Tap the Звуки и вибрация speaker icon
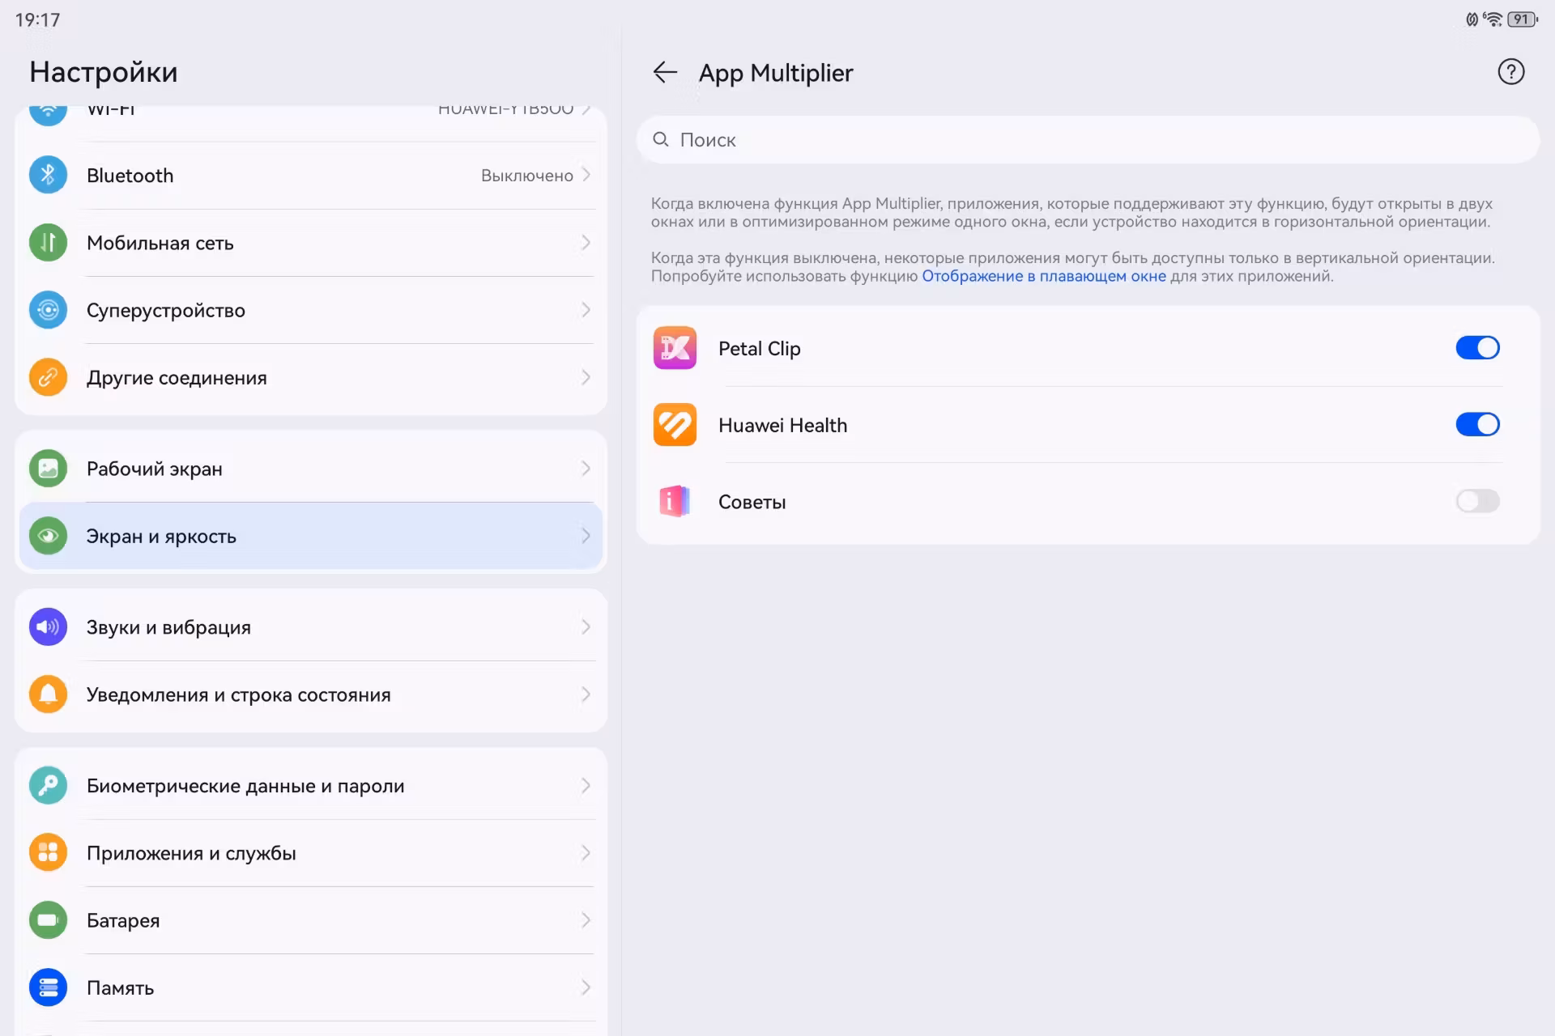The width and height of the screenshot is (1555, 1036). pos(48,626)
